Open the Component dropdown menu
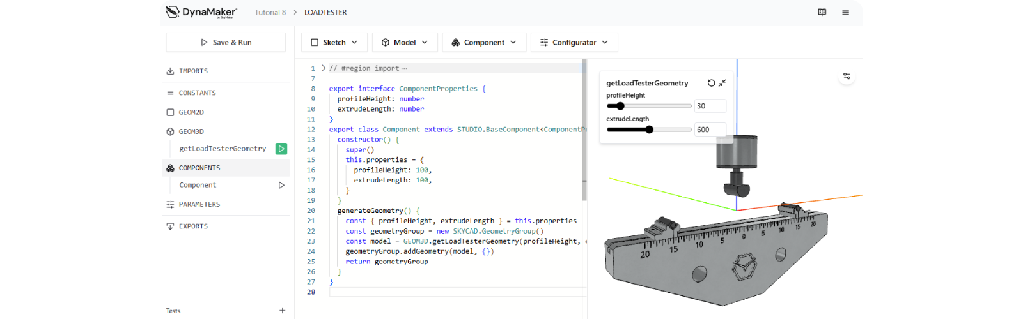The width and height of the screenshot is (1023, 319). tap(483, 42)
